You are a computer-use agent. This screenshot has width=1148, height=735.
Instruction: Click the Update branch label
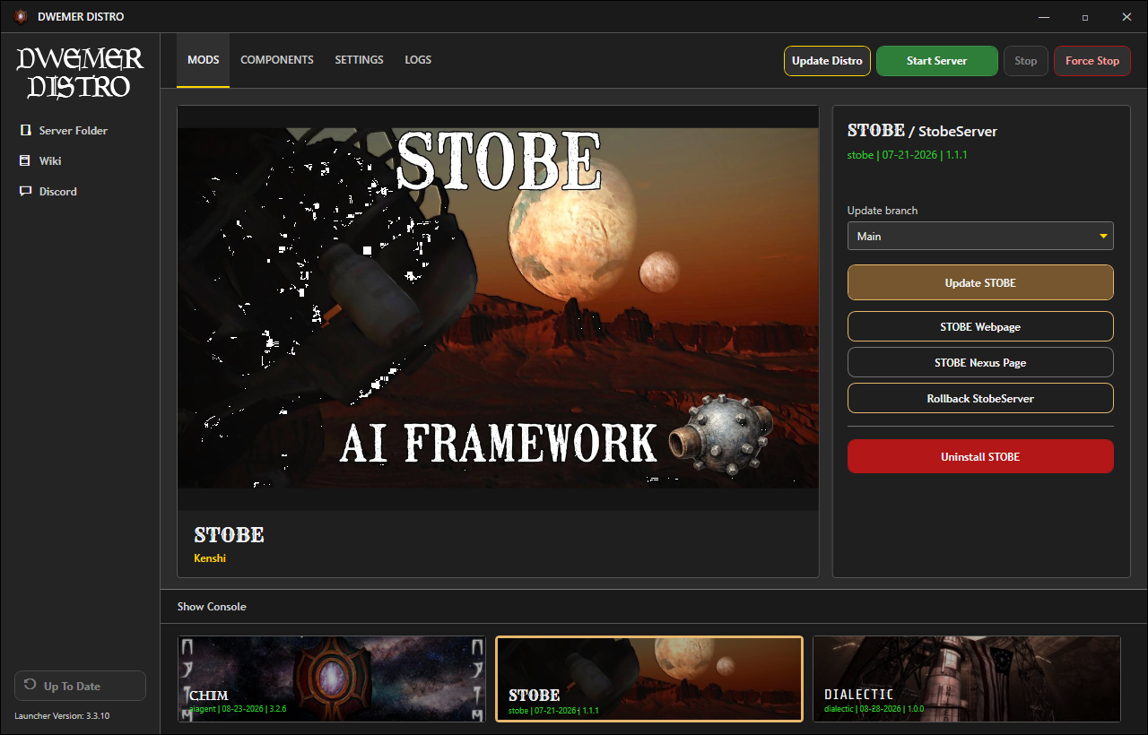(883, 211)
